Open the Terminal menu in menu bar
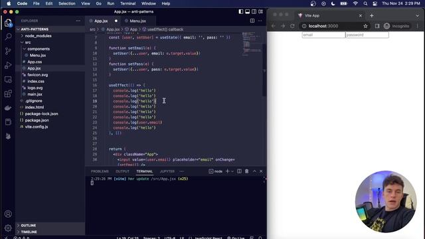 point(127,3)
